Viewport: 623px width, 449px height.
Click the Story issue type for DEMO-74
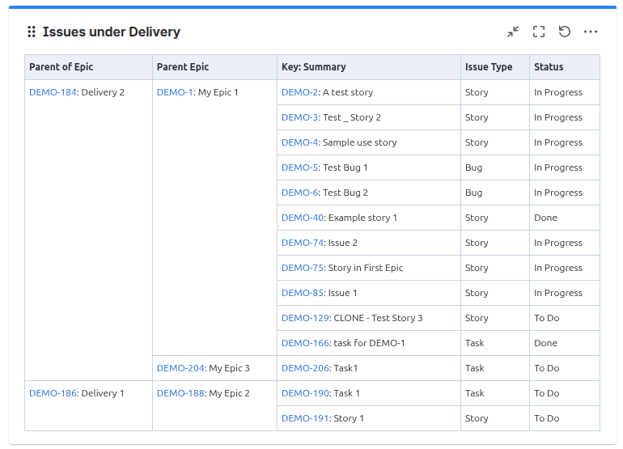(477, 243)
